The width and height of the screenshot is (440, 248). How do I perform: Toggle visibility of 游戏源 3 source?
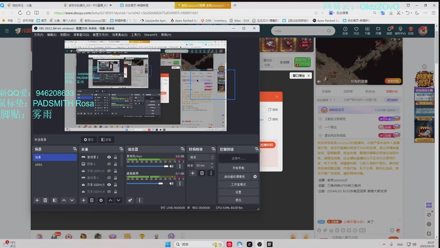pos(109,177)
